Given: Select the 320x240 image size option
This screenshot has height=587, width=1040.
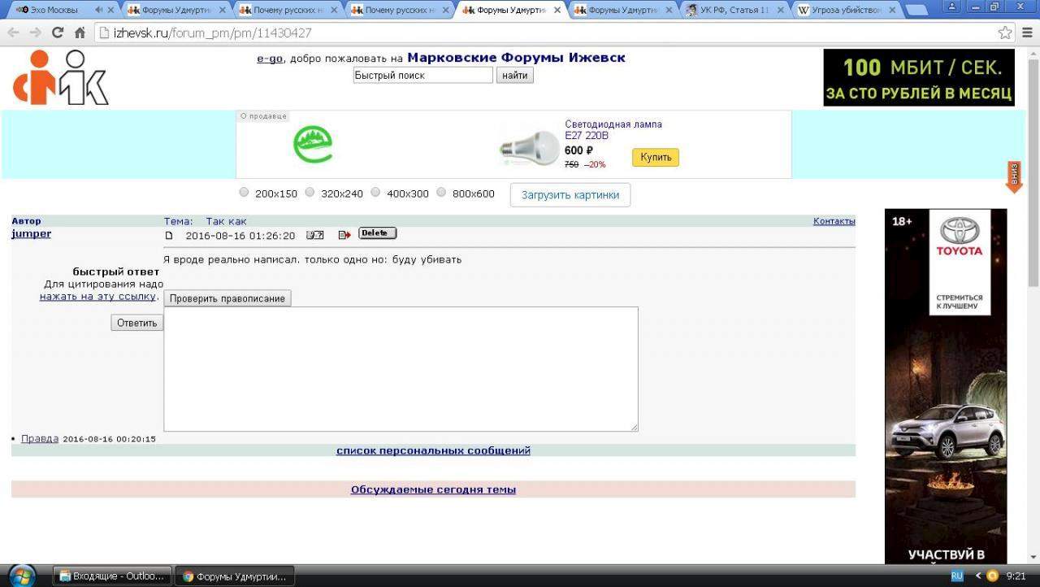Looking at the screenshot, I should tap(310, 193).
